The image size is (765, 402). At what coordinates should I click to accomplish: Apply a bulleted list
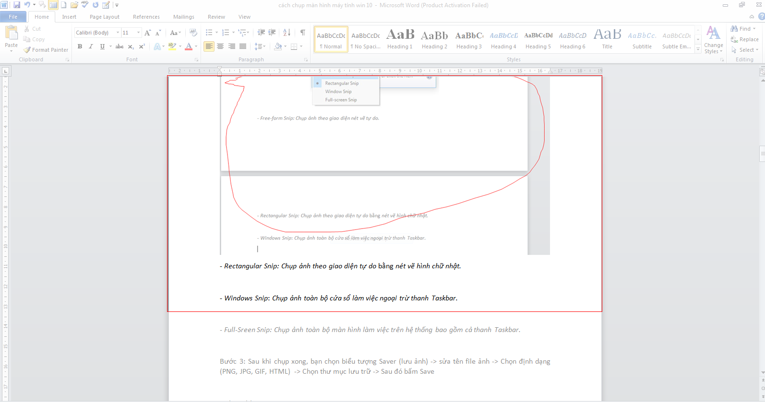click(209, 33)
